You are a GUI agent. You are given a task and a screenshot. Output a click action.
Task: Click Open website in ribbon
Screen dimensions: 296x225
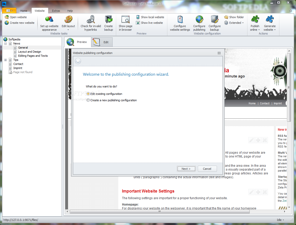16,17
